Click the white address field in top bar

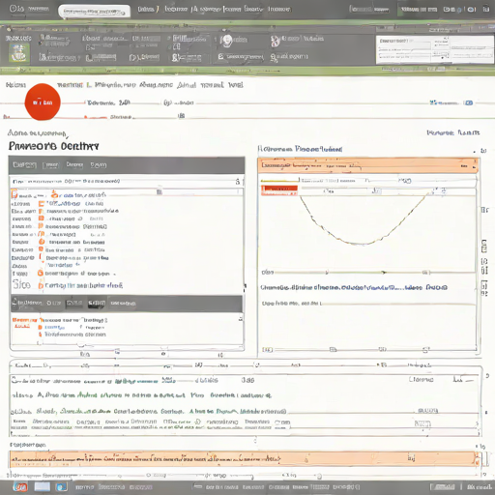pos(94,12)
